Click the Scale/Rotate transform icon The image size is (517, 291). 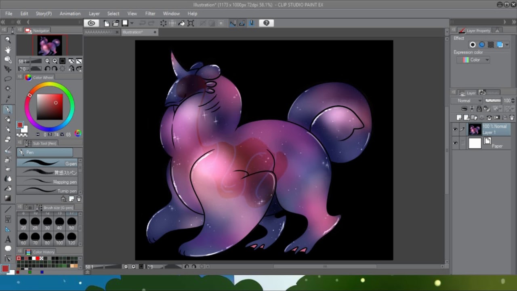pyautogui.click(x=191, y=23)
